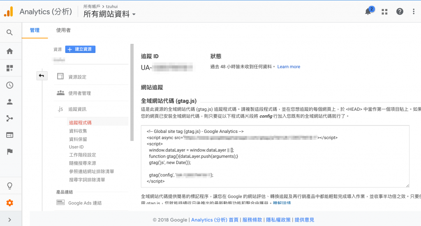Screen dimensions: 421x226
Task: Open 提供意見 footer link
Action: pyautogui.click(x=304, y=220)
